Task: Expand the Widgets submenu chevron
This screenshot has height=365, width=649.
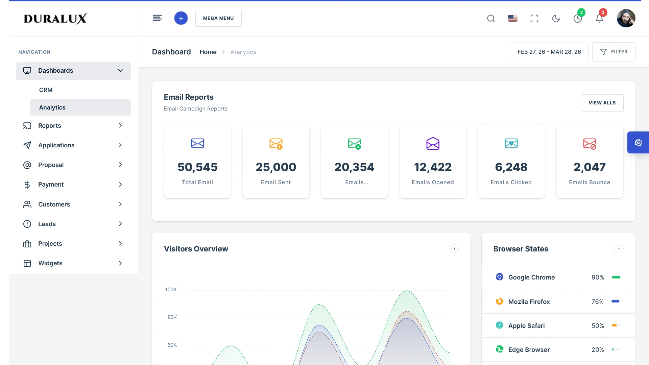Action: coord(120,263)
